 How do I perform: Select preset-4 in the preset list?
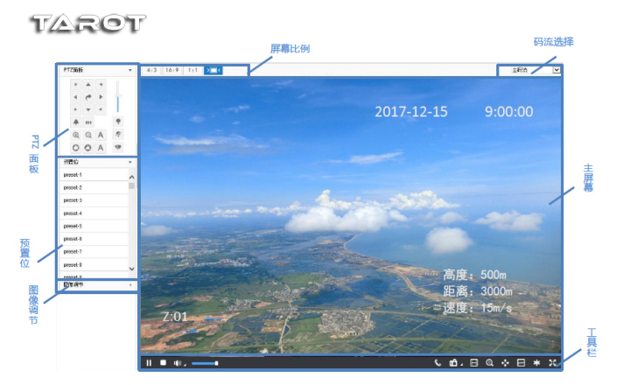coord(94,213)
